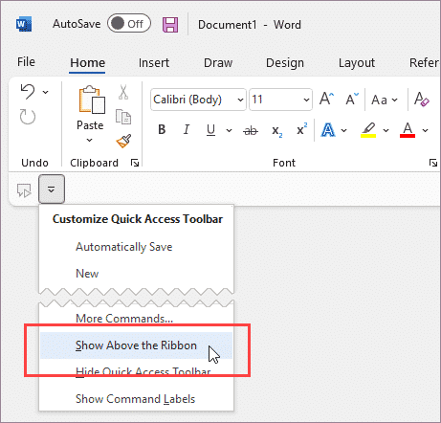Viewport: 441px width, 423px height.
Task: Click the Redo circular arrow icon
Action: (x=28, y=117)
